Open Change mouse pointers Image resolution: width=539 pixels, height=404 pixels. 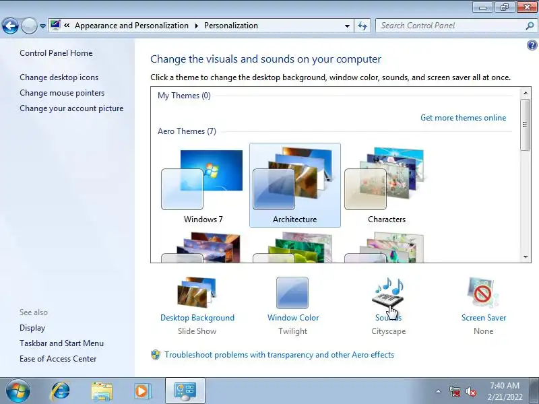[62, 93]
